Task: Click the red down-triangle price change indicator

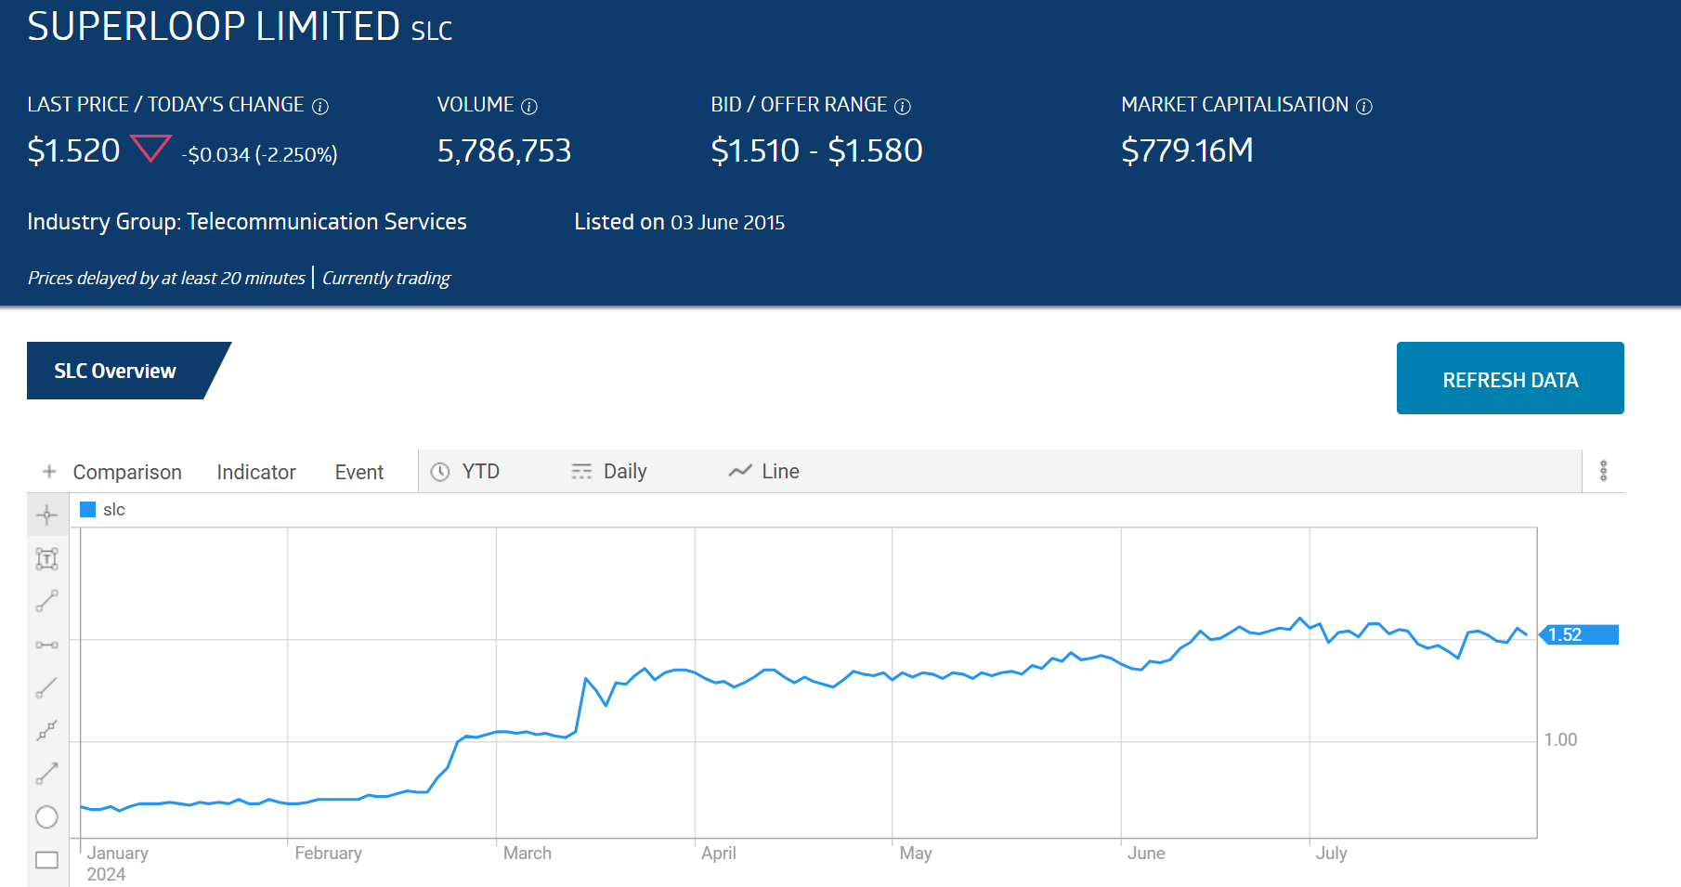Action: (151, 149)
